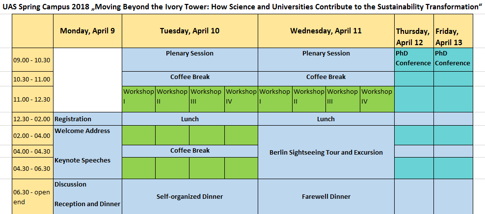Select the Berlin Sightseeing Tour and Excursion cell
485x214 pixels.
point(326,152)
